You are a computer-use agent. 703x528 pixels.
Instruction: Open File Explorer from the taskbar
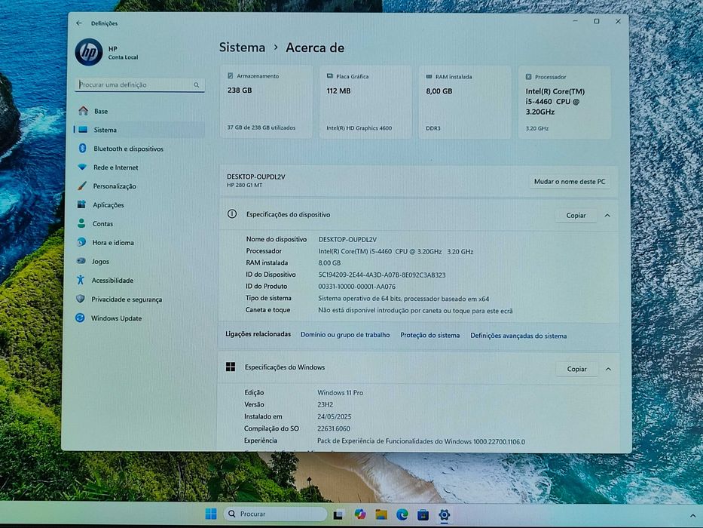point(381,514)
